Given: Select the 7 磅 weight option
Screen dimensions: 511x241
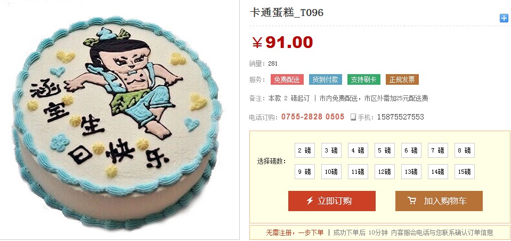Looking at the screenshot, I should click(x=437, y=150).
